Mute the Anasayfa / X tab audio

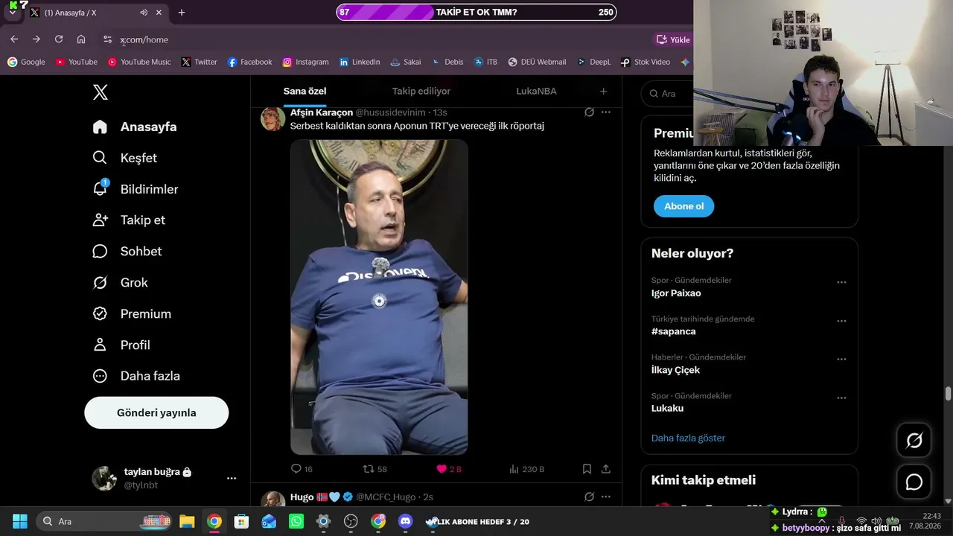(144, 13)
